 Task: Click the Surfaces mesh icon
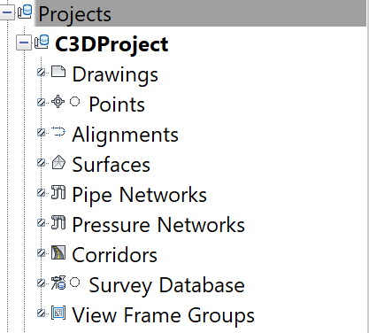58,162
